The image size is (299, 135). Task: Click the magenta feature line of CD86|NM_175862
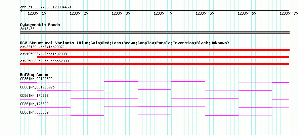coord(155,98)
